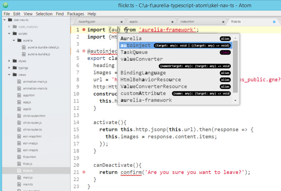This screenshot has height=191, width=281.
Task: Click the error marker on line 1
Action: pos(84,29)
